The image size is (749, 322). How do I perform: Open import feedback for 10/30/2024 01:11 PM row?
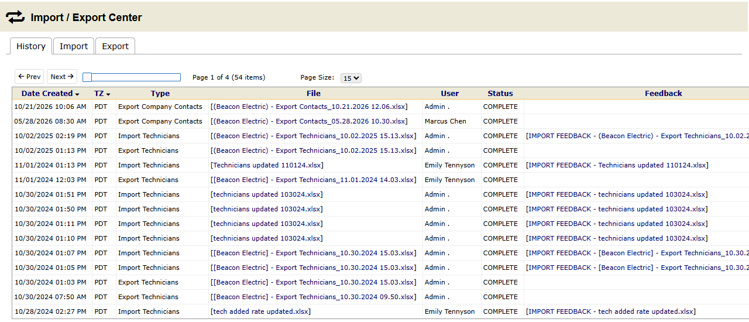point(617,224)
